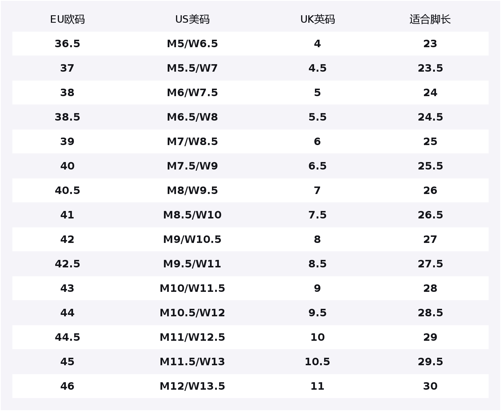501x411 pixels.
Task: Click the 适合脚长 column header
Action: (x=430, y=20)
